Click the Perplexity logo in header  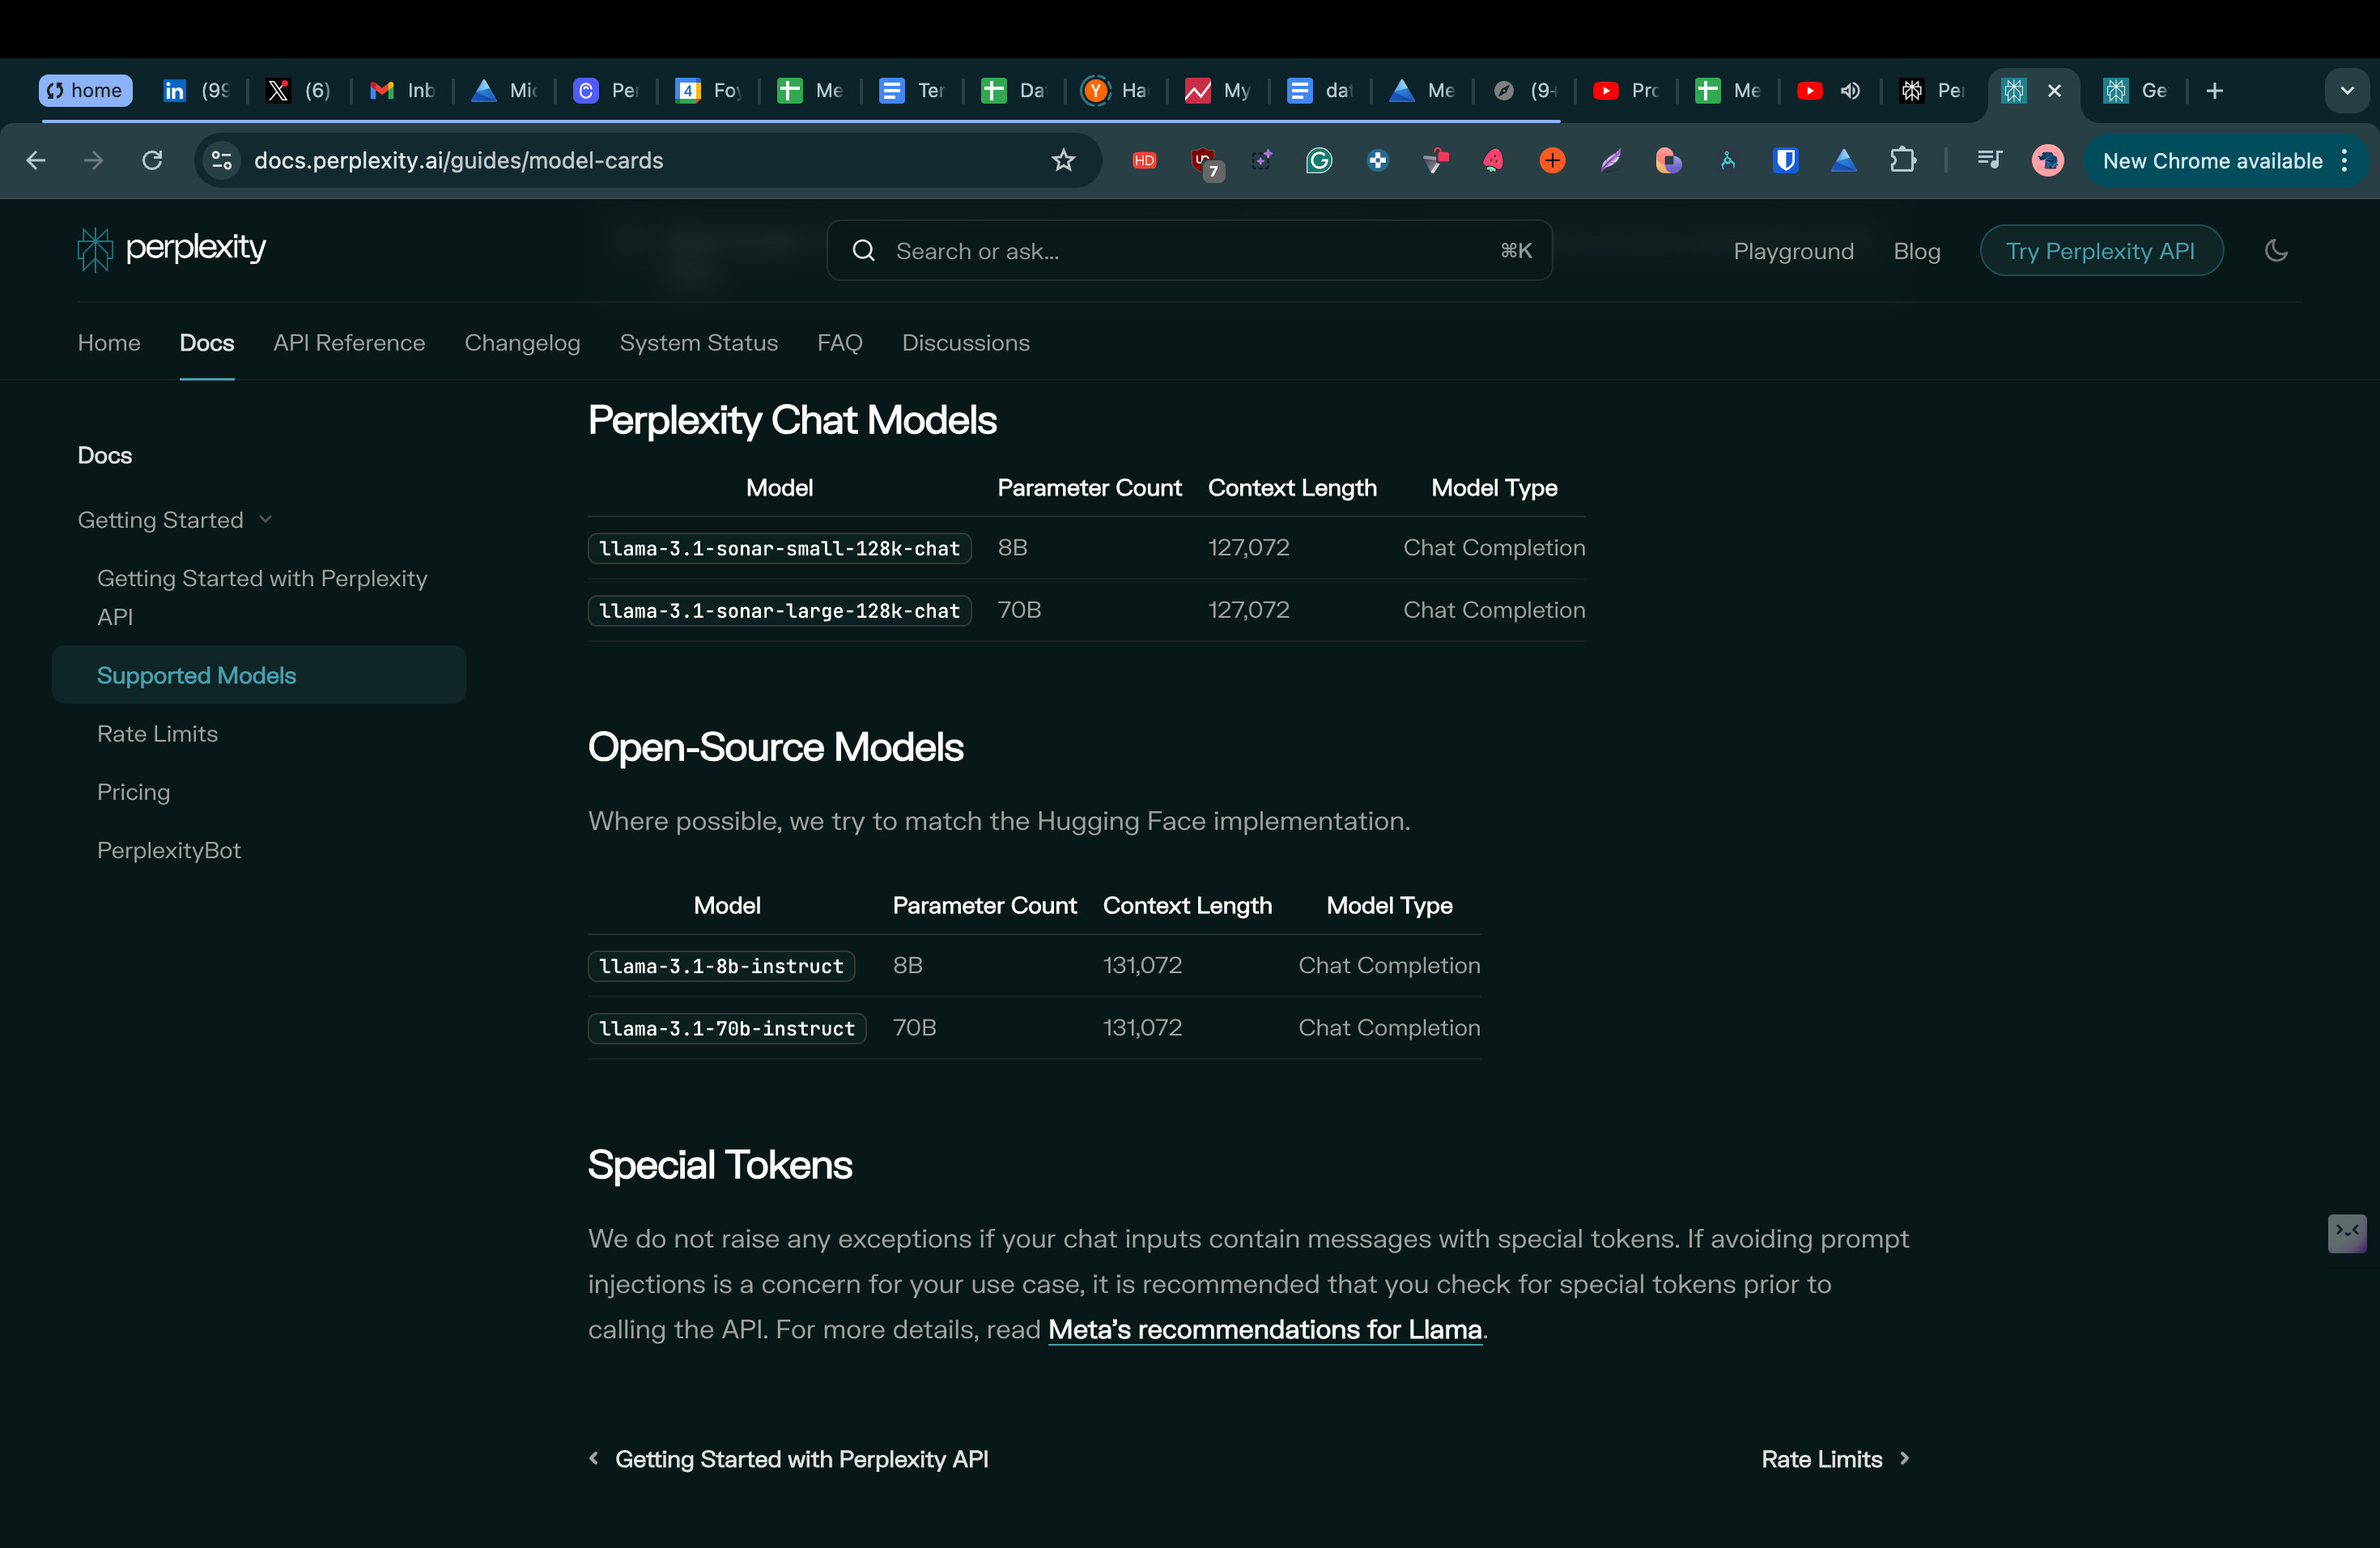coord(171,249)
